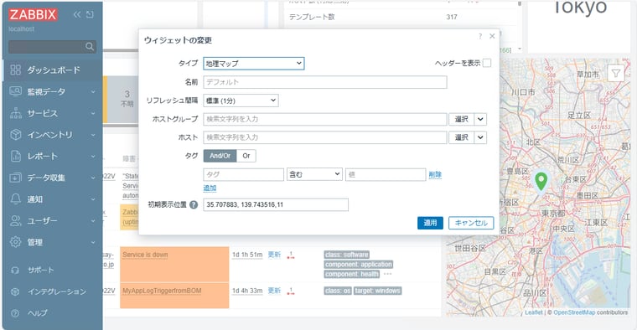
Task: Select And/Or tag mode
Action: pos(220,156)
